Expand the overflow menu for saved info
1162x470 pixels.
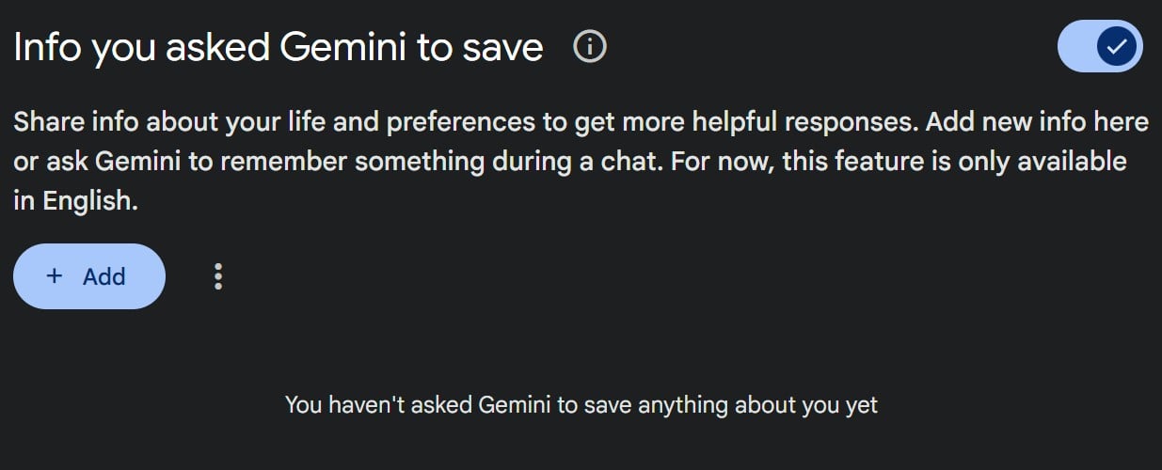218,276
